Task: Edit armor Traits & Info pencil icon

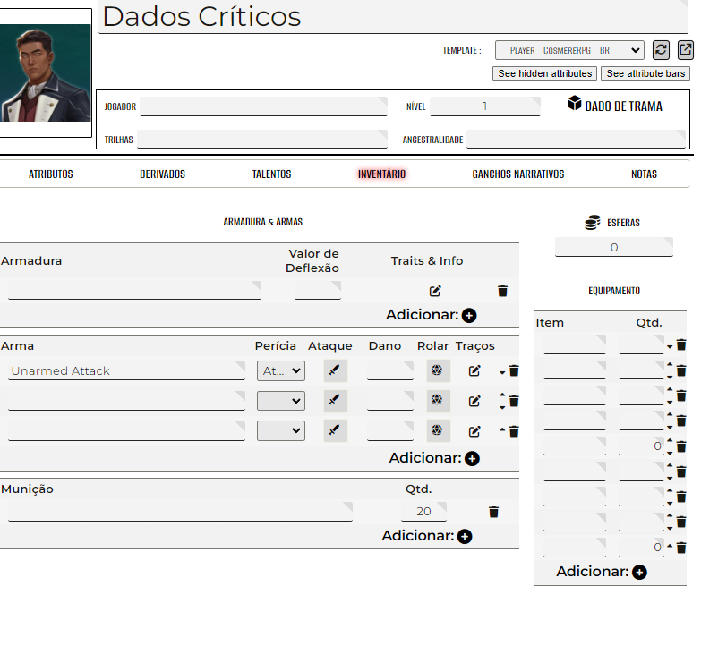Action: pos(435,292)
